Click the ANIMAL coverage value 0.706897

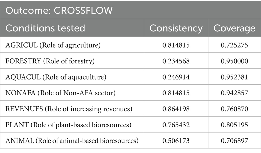coord(234,141)
